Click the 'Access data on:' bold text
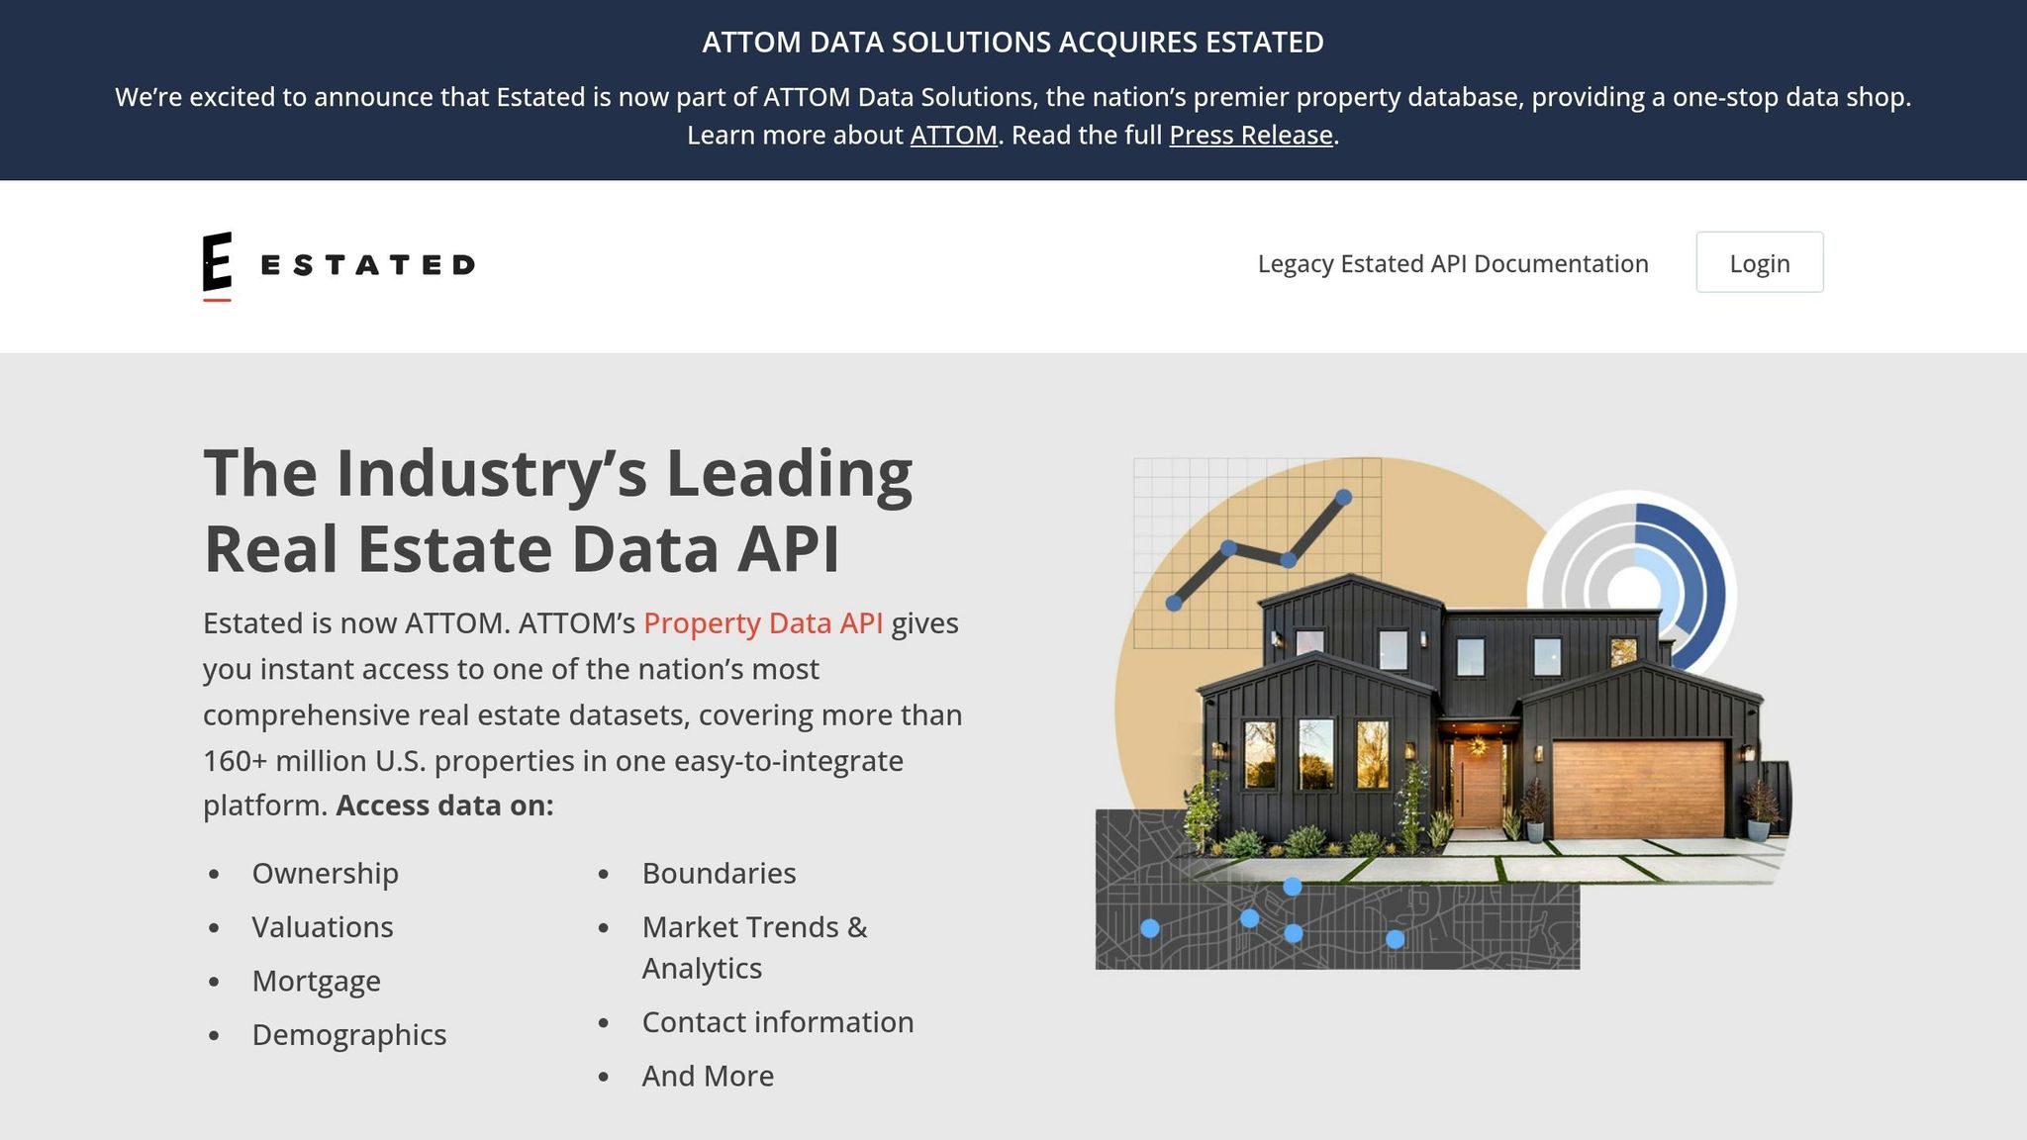2027x1140 pixels. click(x=444, y=806)
